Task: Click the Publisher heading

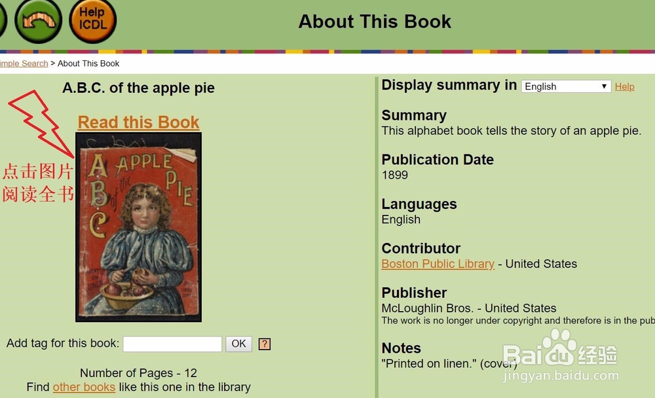Action: click(x=414, y=293)
